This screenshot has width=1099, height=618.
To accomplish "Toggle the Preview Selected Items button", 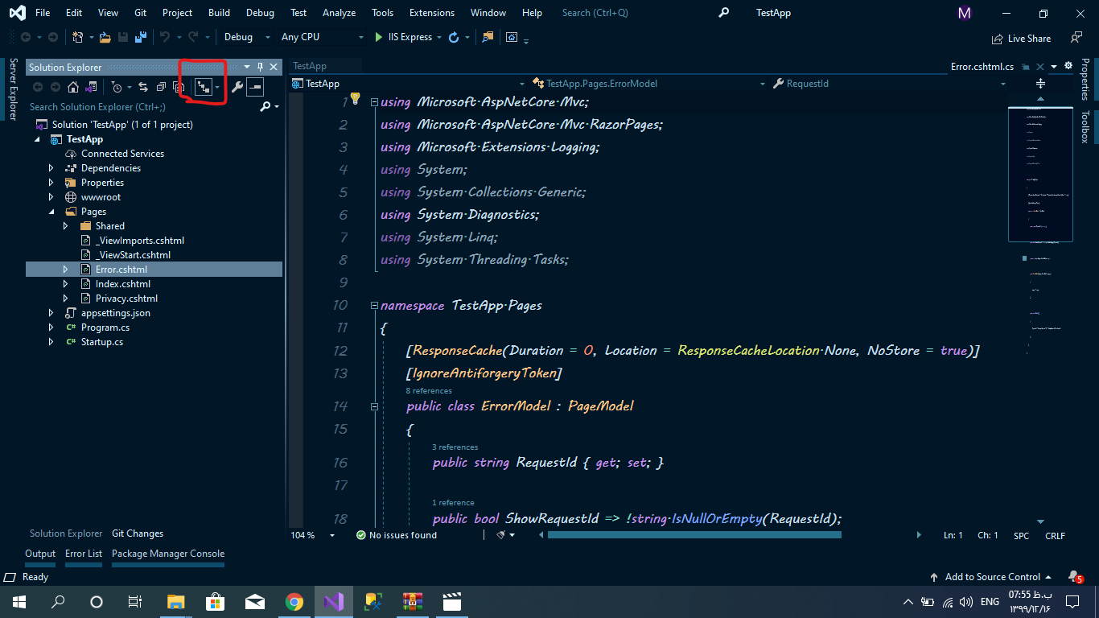I will click(x=255, y=87).
